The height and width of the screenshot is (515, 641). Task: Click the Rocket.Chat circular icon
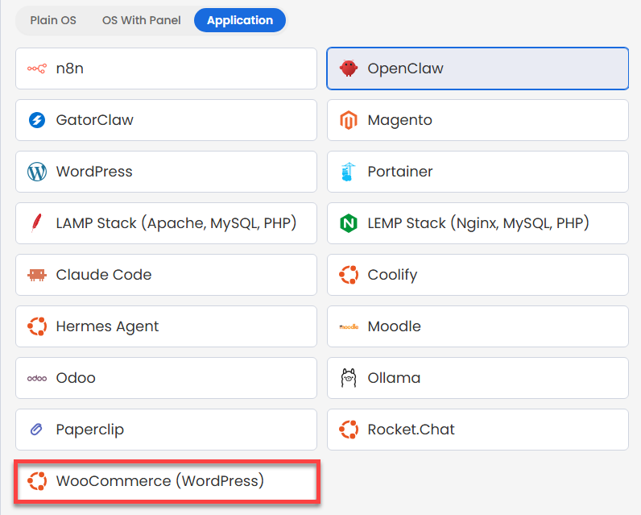(349, 429)
